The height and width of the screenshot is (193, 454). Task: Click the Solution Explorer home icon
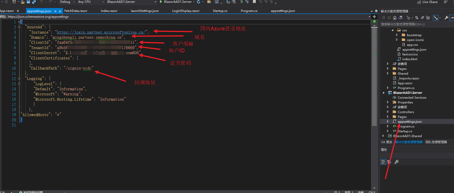click(x=395, y=18)
